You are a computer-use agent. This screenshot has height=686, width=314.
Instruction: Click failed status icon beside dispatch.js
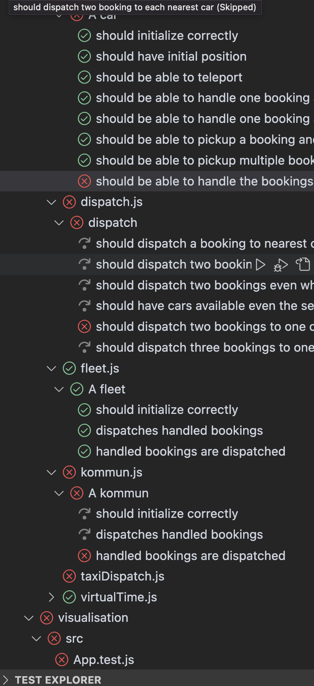[x=69, y=202]
